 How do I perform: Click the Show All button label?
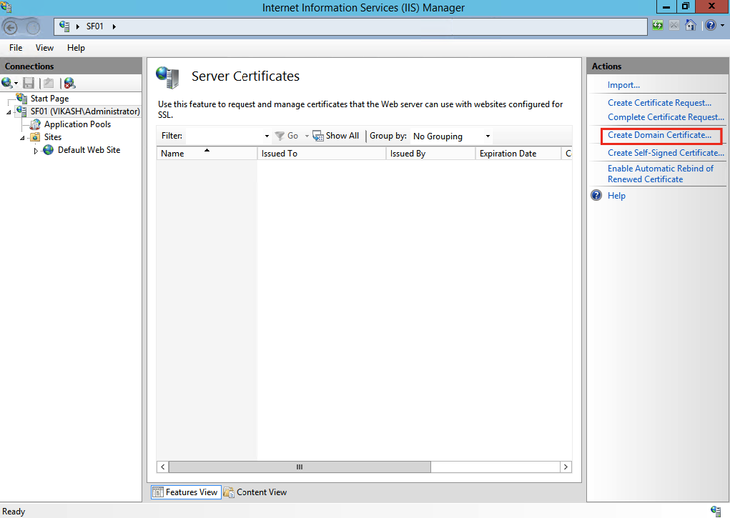(342, 136)
